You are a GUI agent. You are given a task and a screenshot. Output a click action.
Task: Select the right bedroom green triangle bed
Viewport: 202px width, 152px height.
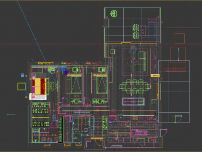click(x=102, y=85)
